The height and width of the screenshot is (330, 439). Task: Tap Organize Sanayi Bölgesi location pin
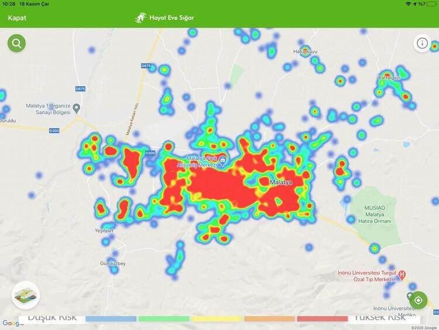point(77,109)
